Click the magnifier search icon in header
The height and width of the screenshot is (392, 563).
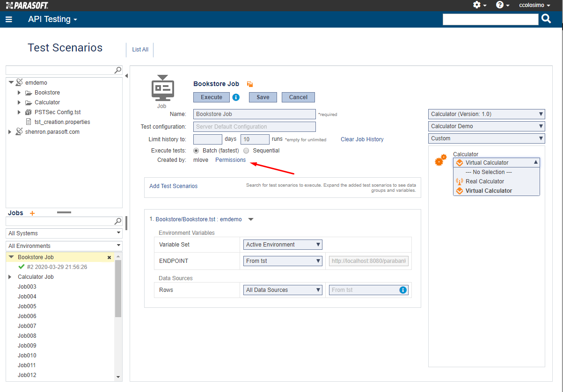[x=546, y=19]
